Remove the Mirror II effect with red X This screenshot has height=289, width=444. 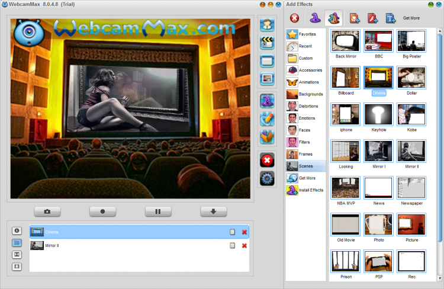coord(244,246)
